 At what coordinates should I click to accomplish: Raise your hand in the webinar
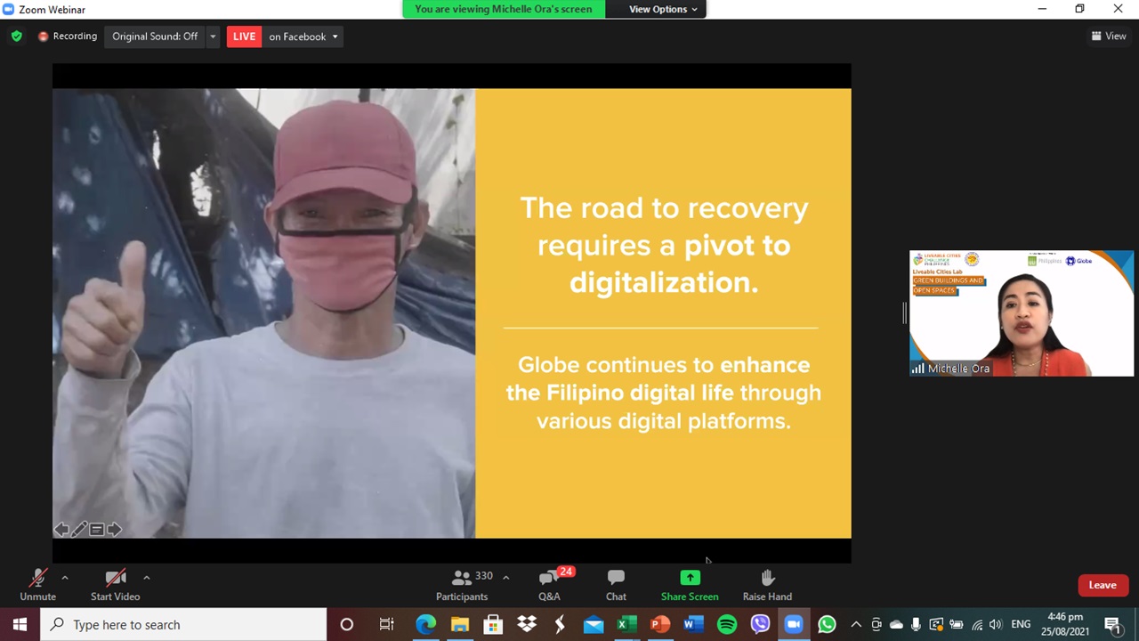pos(767,584)
